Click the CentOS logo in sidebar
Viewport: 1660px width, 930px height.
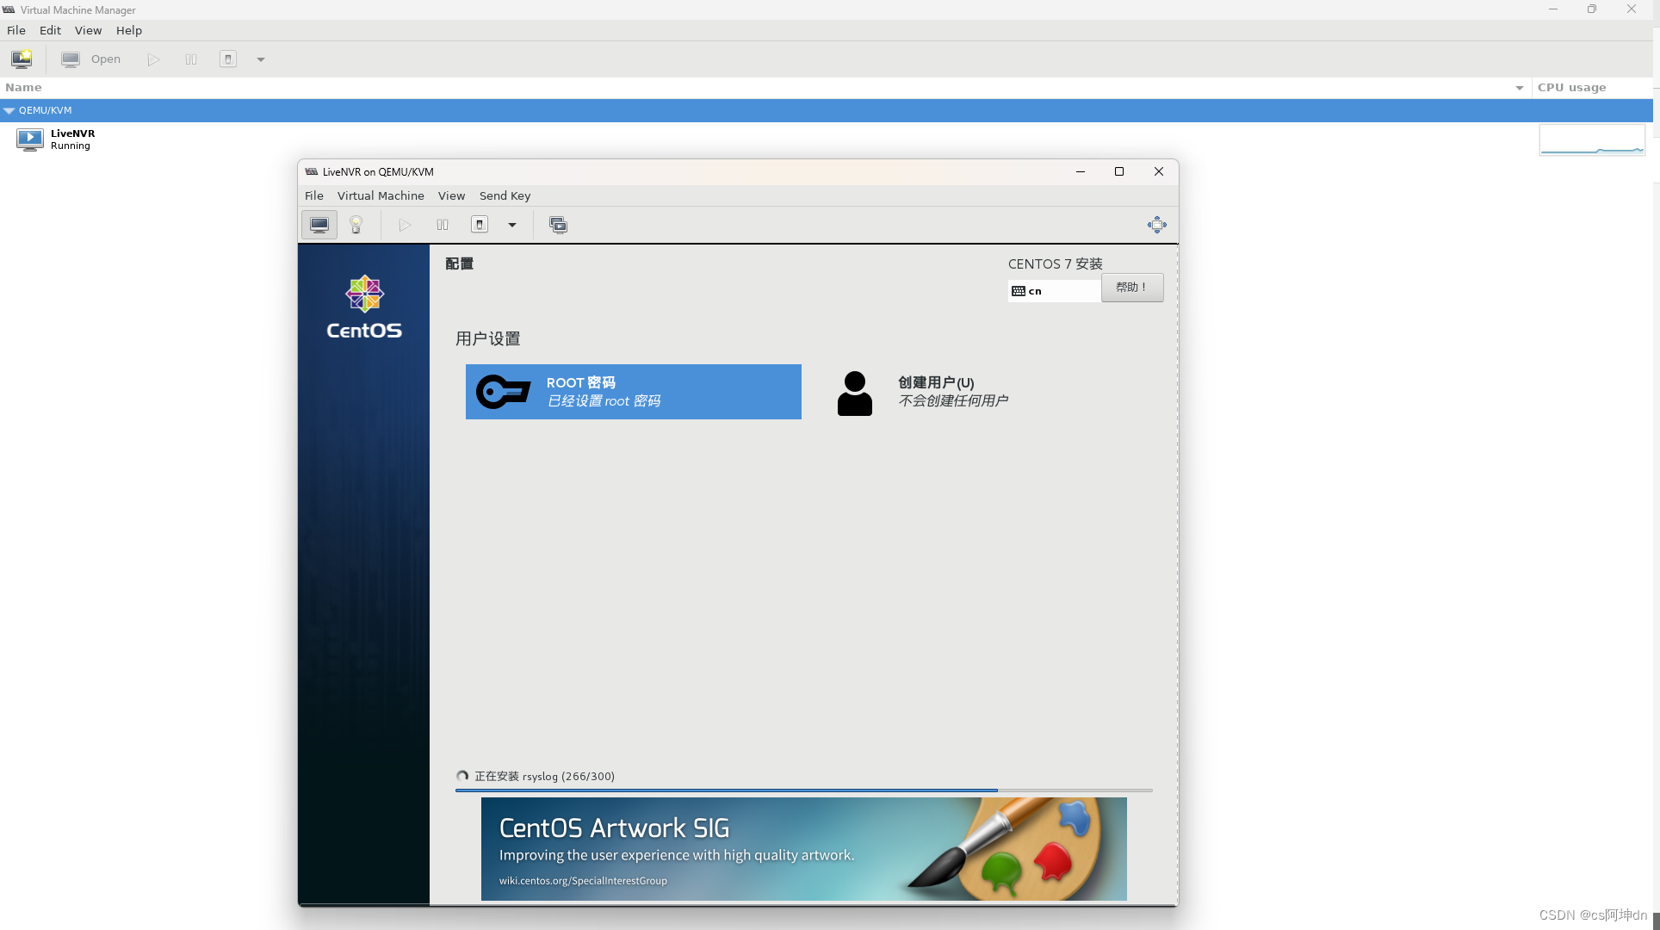click(x=364, y=307)
